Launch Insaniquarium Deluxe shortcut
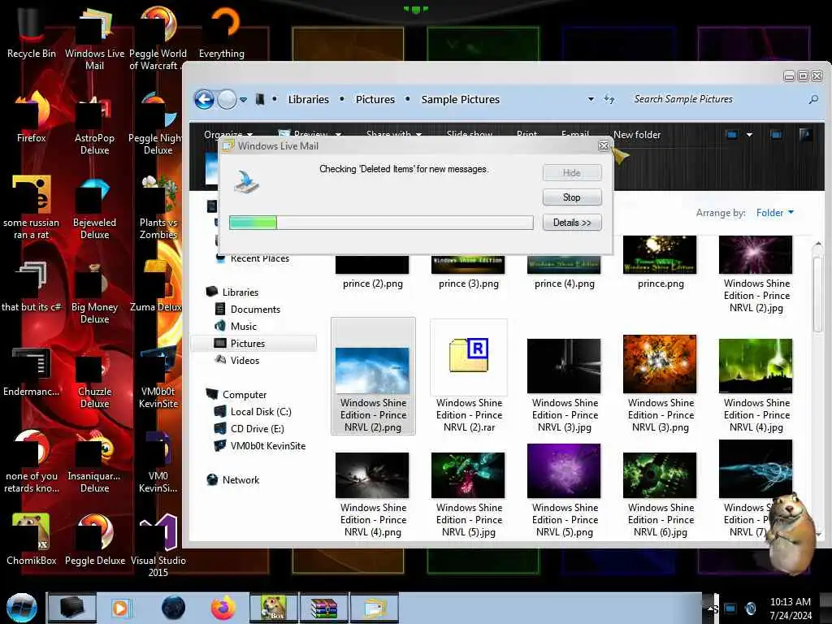 94,461
